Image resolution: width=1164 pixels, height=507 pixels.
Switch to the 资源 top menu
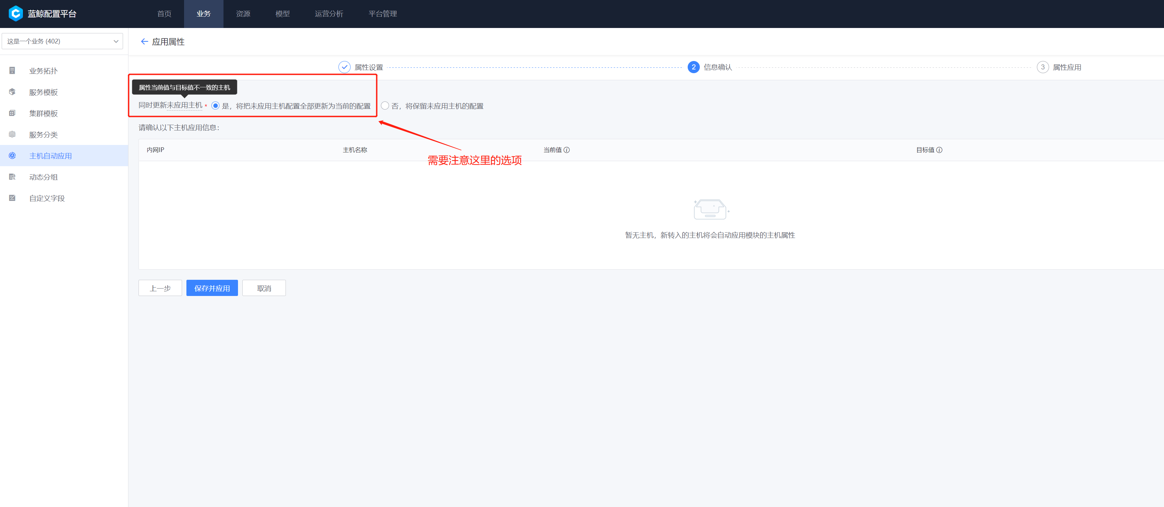click(243, 13)
